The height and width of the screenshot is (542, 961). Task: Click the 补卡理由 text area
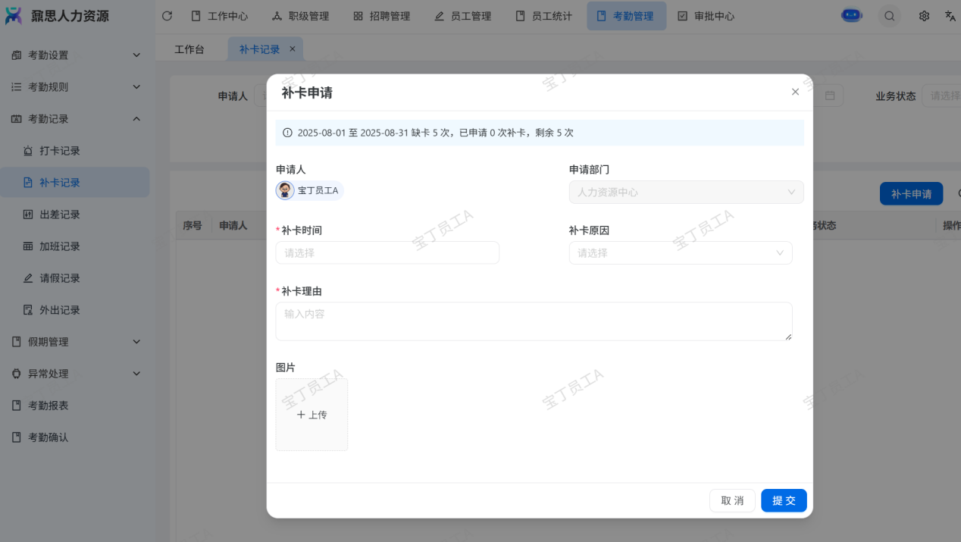click(x=534, y=321)
